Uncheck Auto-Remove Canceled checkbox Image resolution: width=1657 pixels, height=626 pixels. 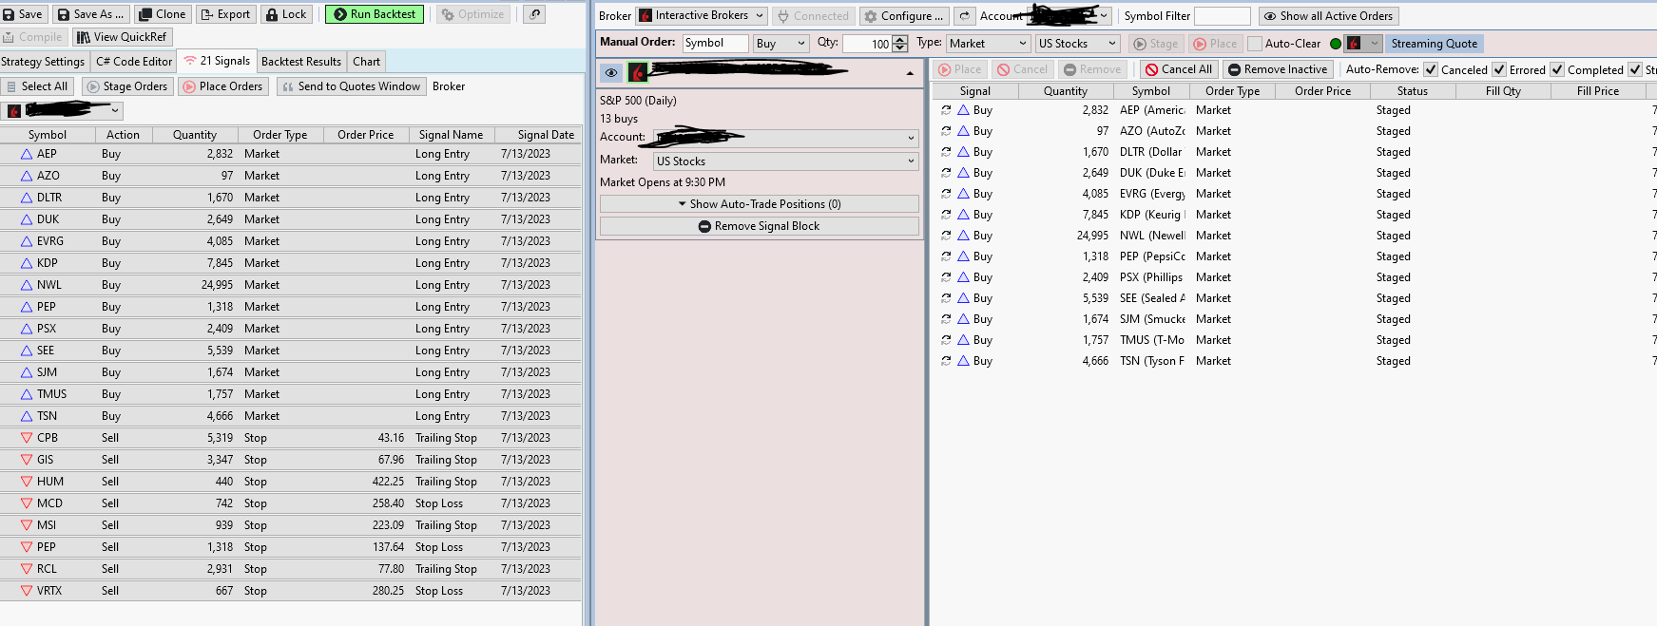1430,69
